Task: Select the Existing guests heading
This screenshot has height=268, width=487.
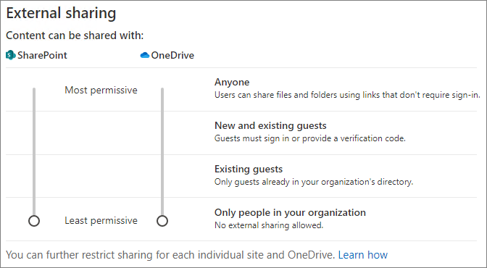Action: click(249, 169)
